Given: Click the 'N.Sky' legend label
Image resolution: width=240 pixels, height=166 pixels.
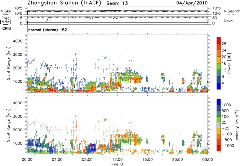Looking at the screenshot, I should click(6, 11).
